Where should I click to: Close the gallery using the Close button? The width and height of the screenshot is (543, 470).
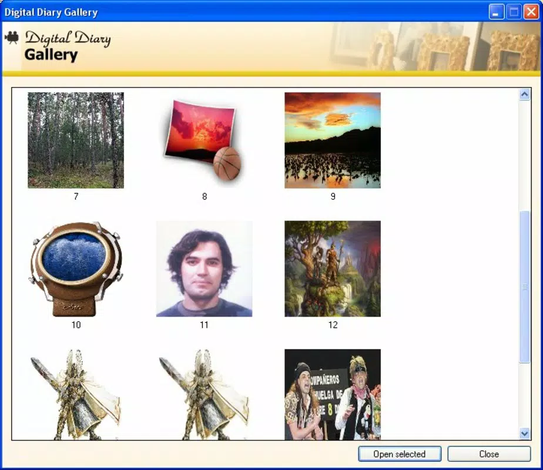(x=489, y=454)
